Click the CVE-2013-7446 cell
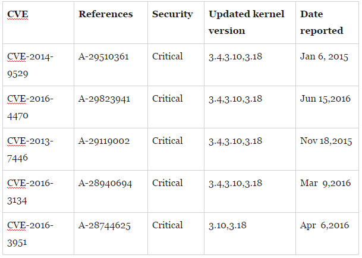This screenshot has height=258, width=362. point(30,149)
